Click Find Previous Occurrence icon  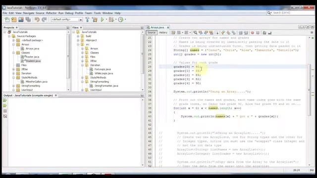click(x=201, y=33)
